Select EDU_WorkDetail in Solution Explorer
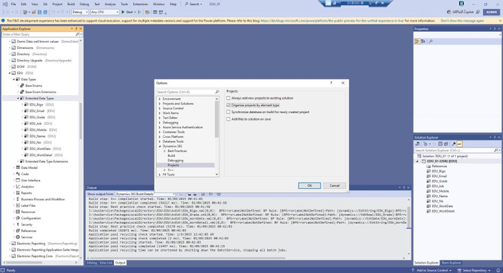The height and width of the screenshot is (273, 503). tap(443, 211)
